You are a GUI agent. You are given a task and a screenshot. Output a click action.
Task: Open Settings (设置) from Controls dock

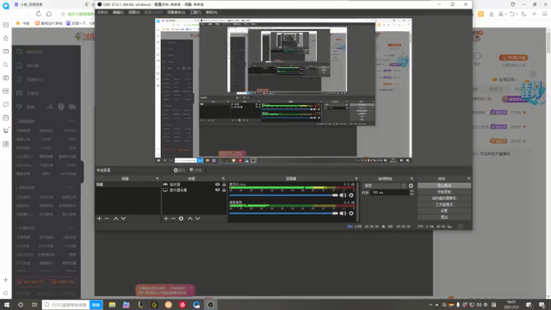pyautogui.click(x=444, y=211)
